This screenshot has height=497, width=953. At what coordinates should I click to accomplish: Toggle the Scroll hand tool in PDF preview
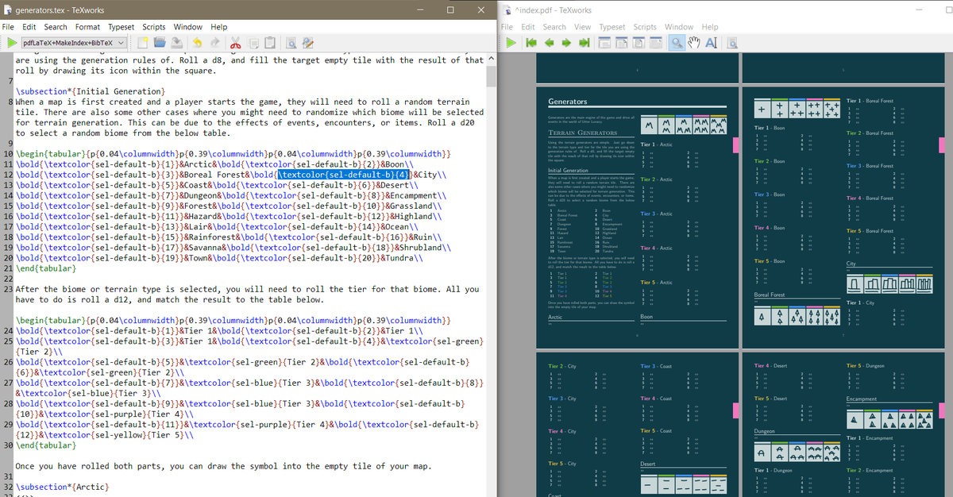click(695, 42)
